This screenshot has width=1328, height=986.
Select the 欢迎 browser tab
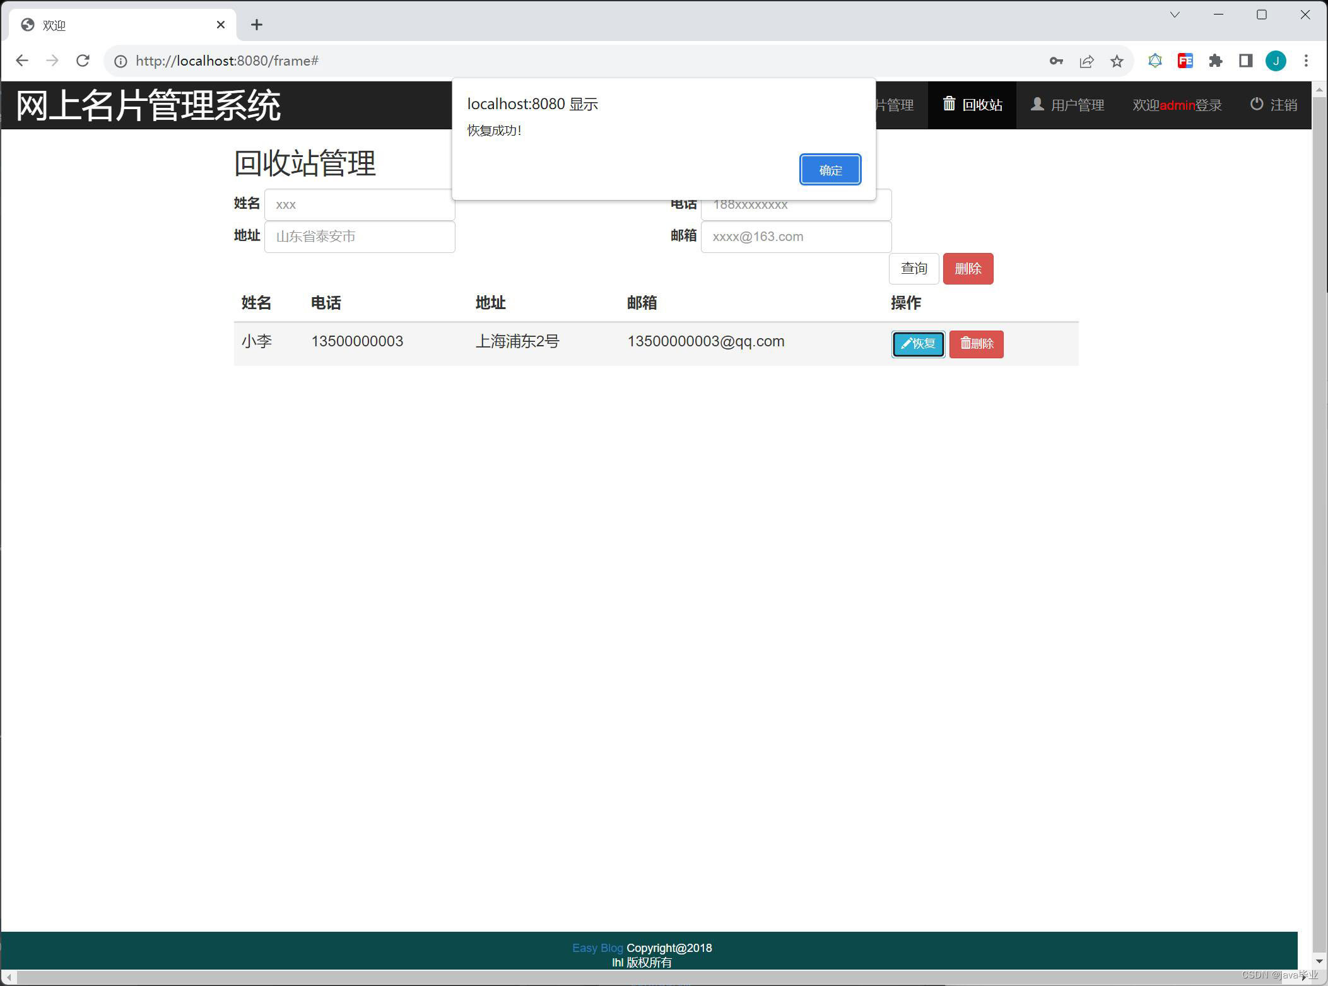click(x=123, y=25)
